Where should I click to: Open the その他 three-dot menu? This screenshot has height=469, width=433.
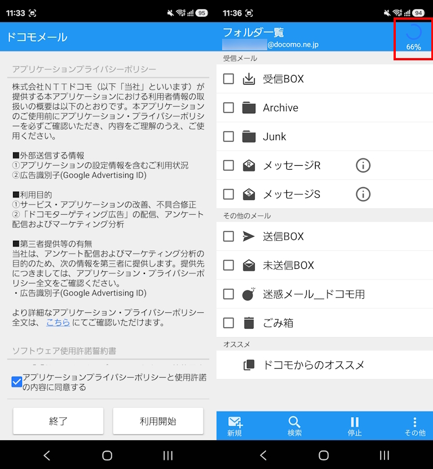414,422
